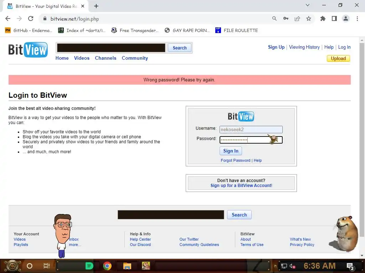Open a new browser tab
This screenshot has width=365, height=273.
point(96,6)
